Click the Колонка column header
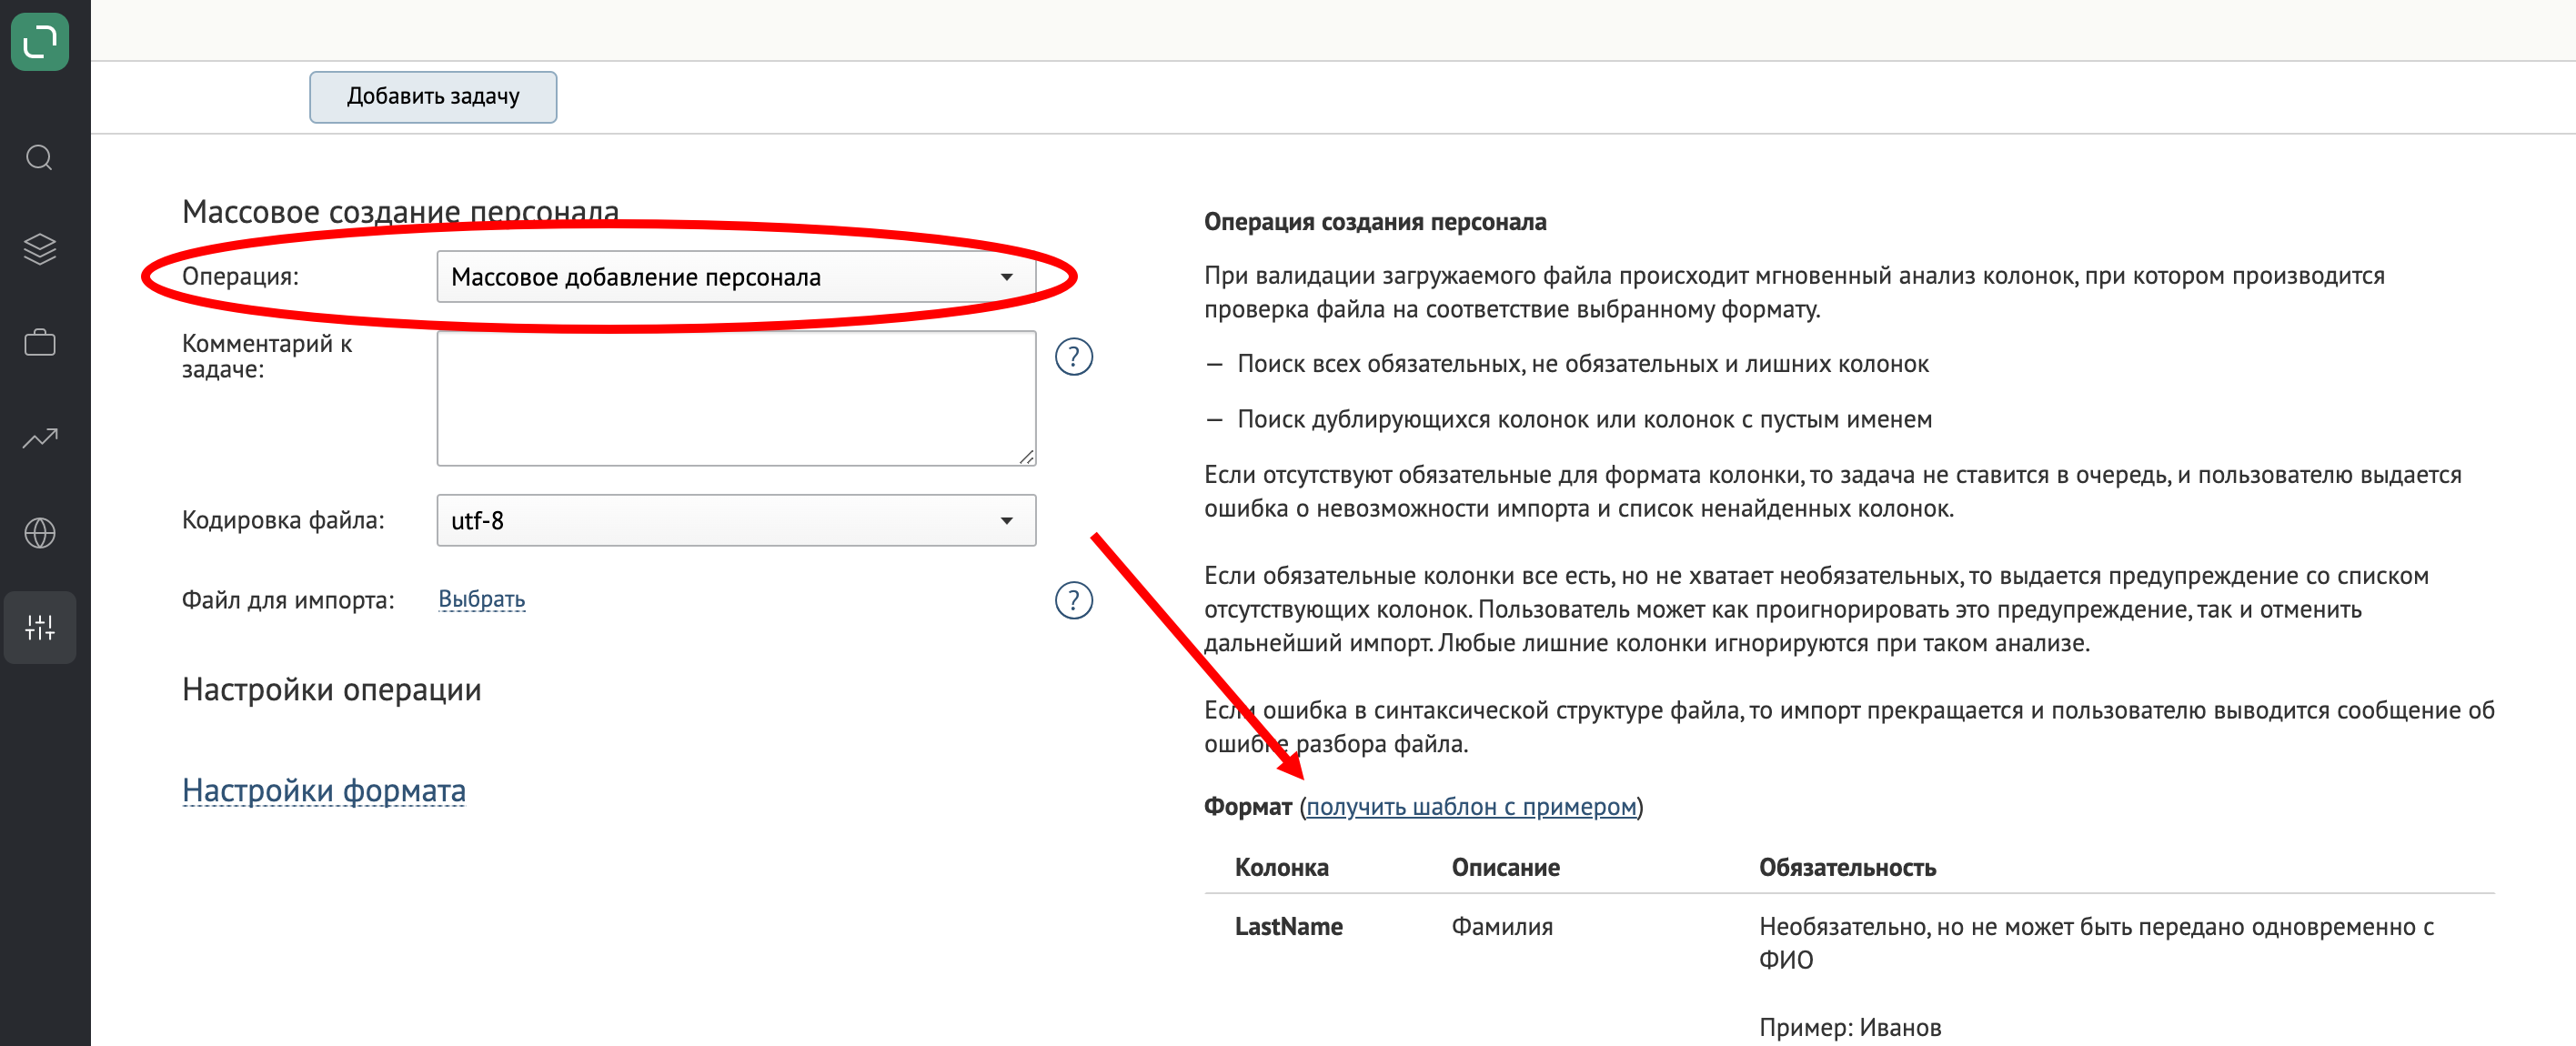Screen dimensions: 2576x1046 click(x=1281, y=867)
